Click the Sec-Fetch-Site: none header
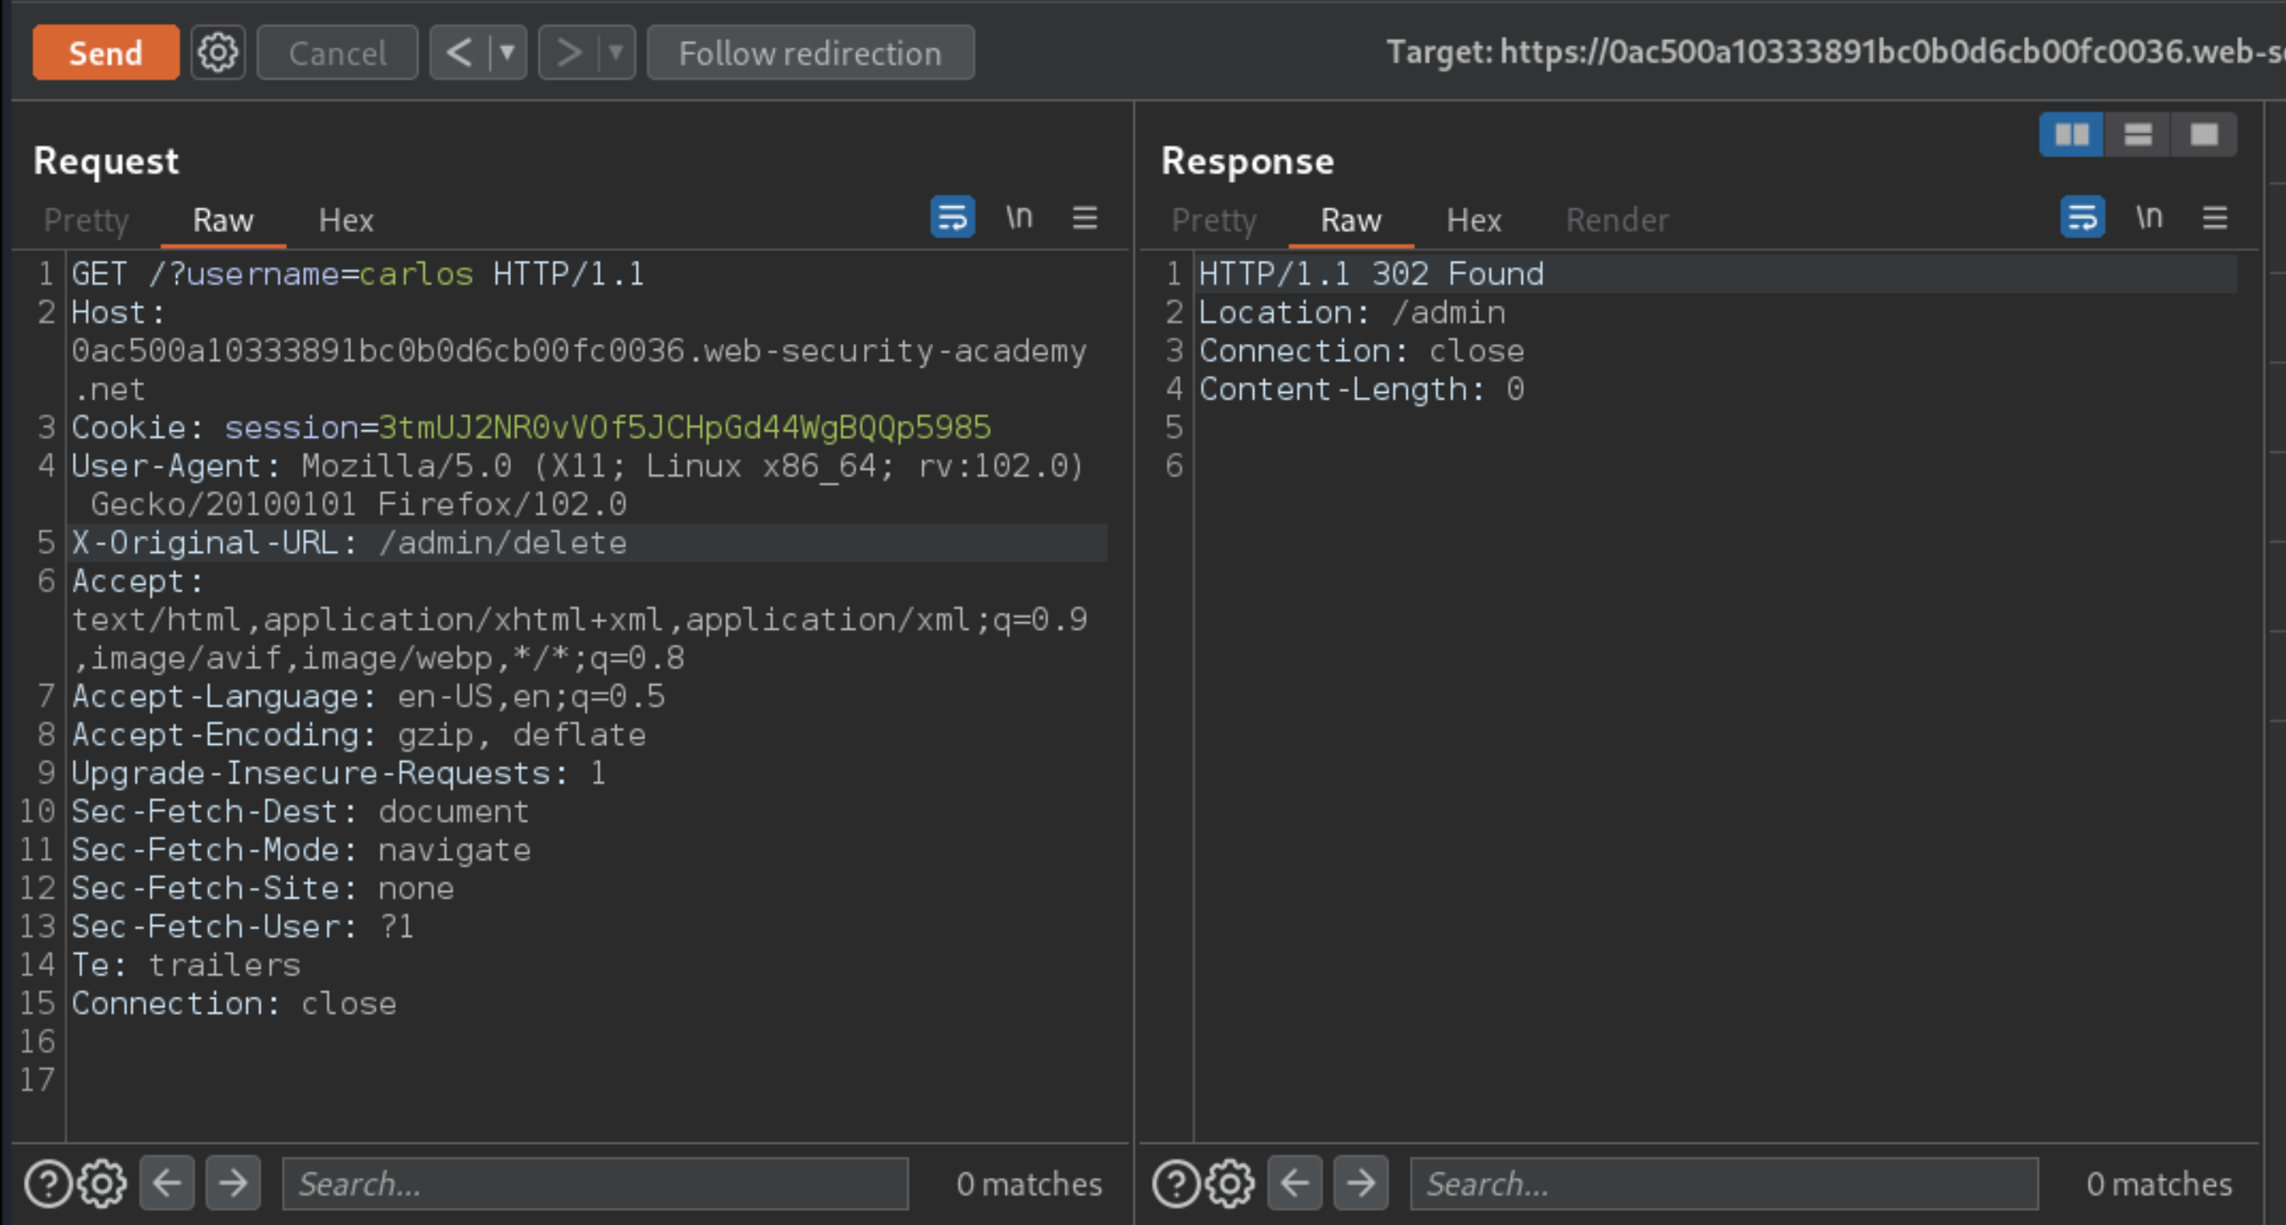The image size is (2286, 1225). [263, 888]
